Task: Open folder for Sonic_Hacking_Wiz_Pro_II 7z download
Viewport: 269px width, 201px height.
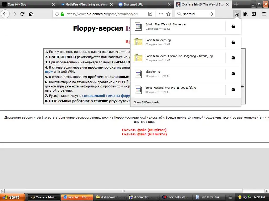Action: [233, 90]
